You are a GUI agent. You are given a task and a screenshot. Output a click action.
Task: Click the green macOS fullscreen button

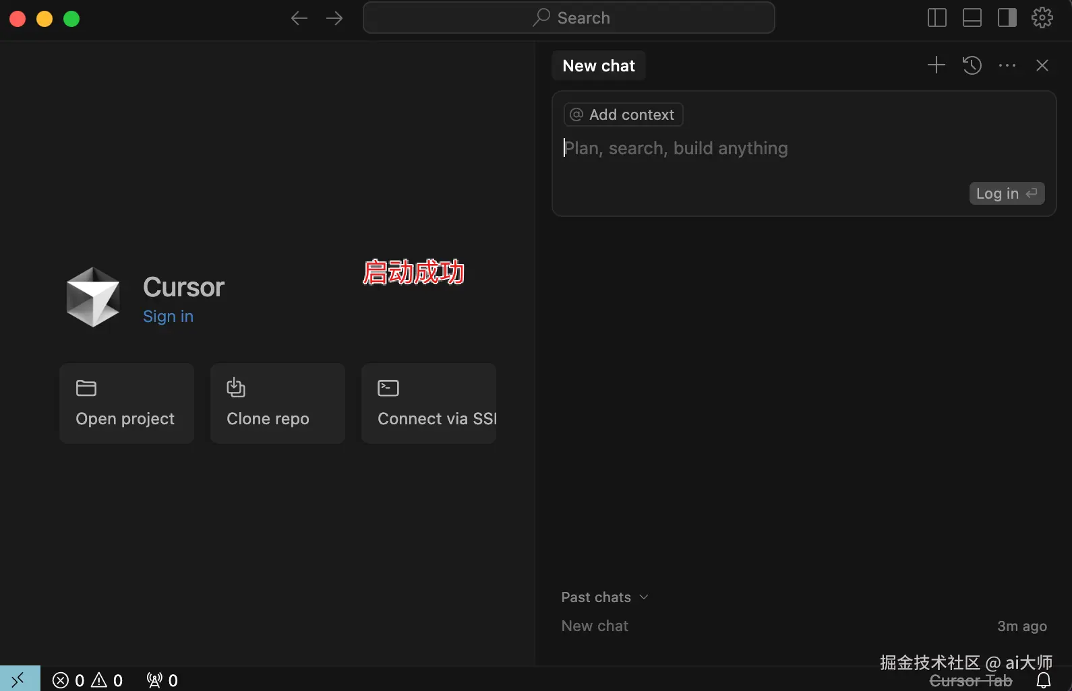(x=71, y=19)
